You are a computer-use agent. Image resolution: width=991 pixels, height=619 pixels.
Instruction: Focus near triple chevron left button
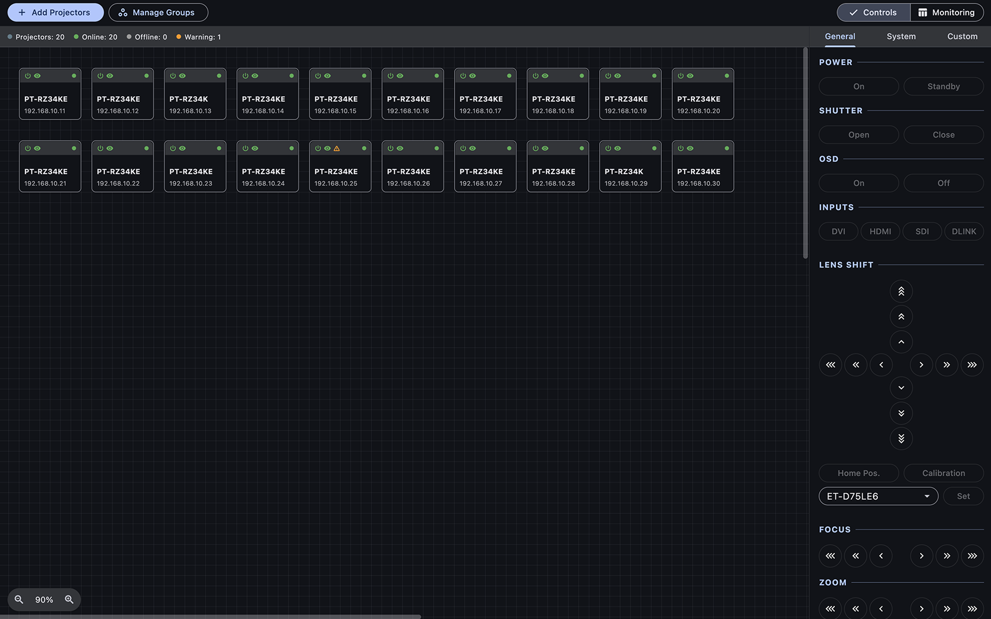830,556
